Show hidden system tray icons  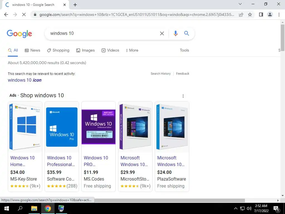click(x=235, y=208)
